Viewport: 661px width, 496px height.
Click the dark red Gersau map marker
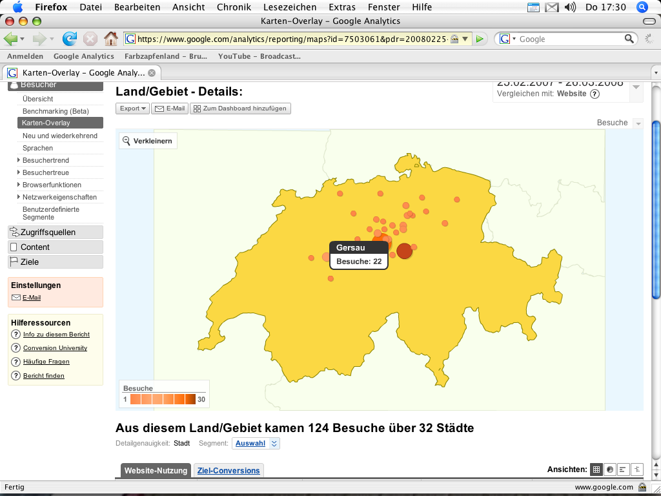(404, 251)
